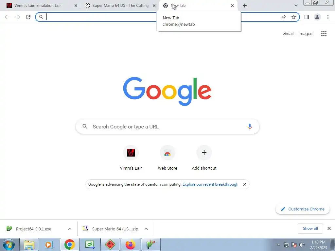Switch to Super Mario 64 DS tab
This screenshot has height=251, width=335.
pos(120,6)
